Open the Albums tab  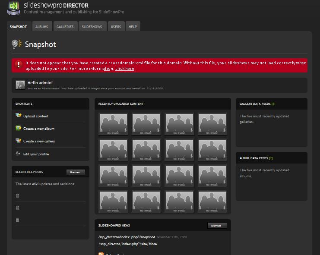(x=41, y=27)
